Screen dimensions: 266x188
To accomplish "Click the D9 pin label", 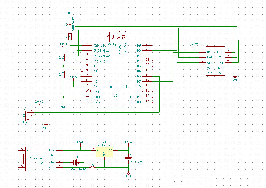I will tap(139, 45).
